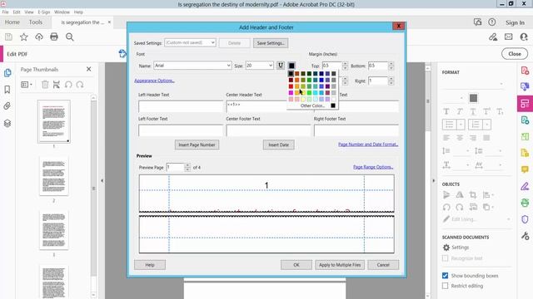Viewport: 533px width, 299px height.
Task: Click the Left Header Text field
Action: 181,106
